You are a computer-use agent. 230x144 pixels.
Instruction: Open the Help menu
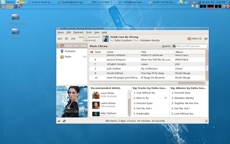click(105, 32)
